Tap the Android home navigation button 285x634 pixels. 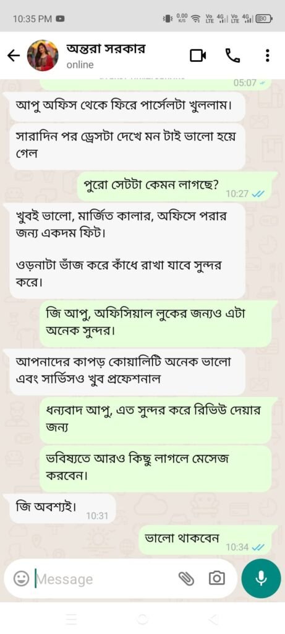pyautogui.click(x=142, y=619)
